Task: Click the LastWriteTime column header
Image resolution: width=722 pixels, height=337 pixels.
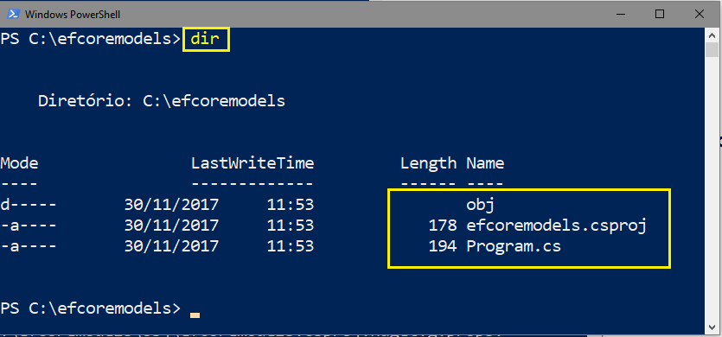Action: point(252,163)
